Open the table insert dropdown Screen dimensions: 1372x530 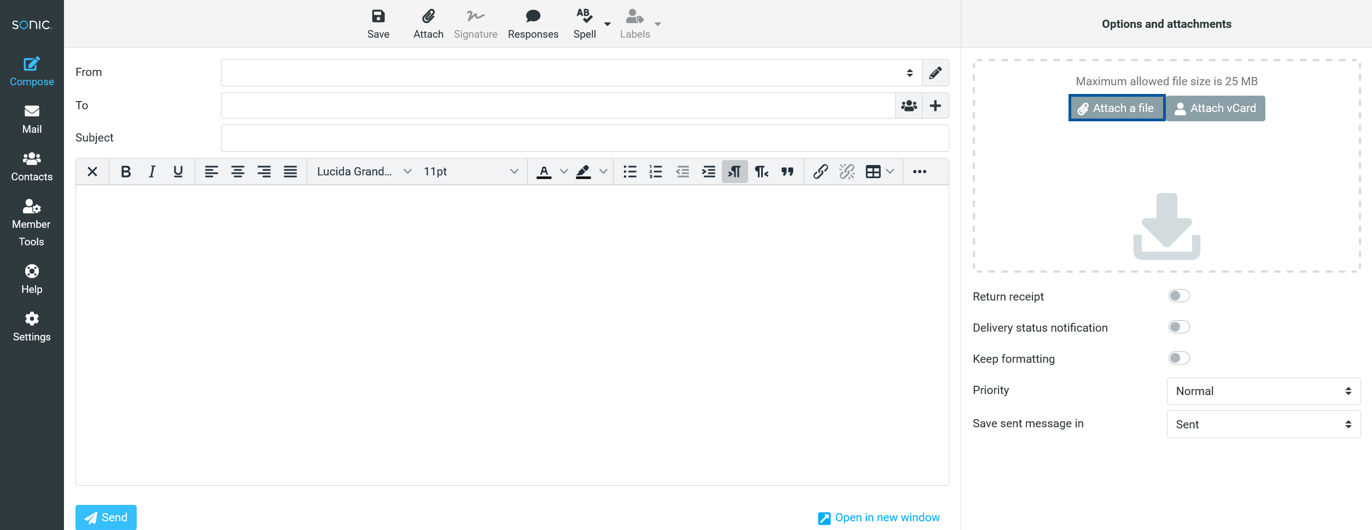click(880, 172)
